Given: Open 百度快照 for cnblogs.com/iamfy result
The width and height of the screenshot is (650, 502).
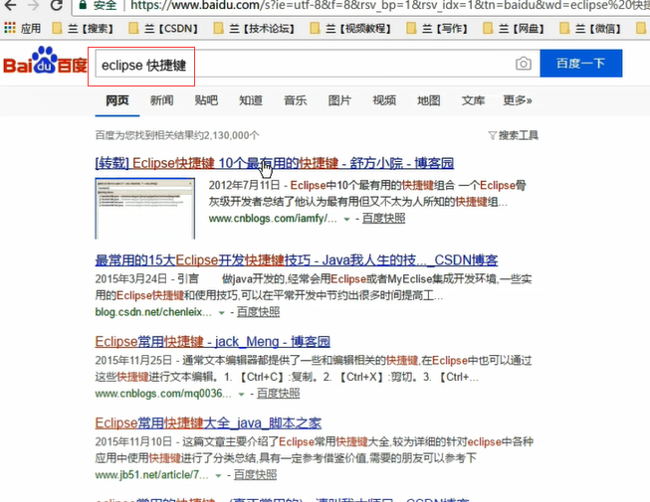Looking at the screenshot, I should [x=383, y=219].
